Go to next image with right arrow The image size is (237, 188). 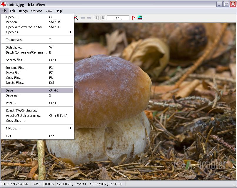tap(89, 18)
